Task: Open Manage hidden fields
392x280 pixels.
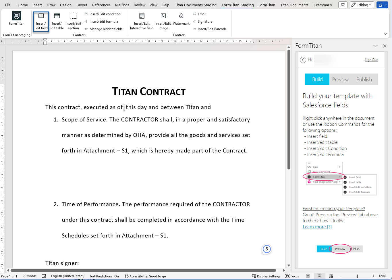Action: click(x=103, y=29)
